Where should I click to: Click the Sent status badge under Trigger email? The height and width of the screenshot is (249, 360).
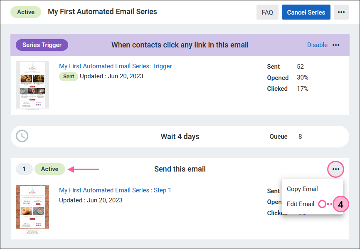[69, 77]
